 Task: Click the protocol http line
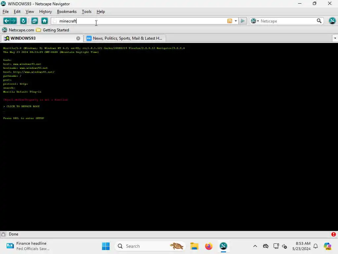tap(16, 84)
